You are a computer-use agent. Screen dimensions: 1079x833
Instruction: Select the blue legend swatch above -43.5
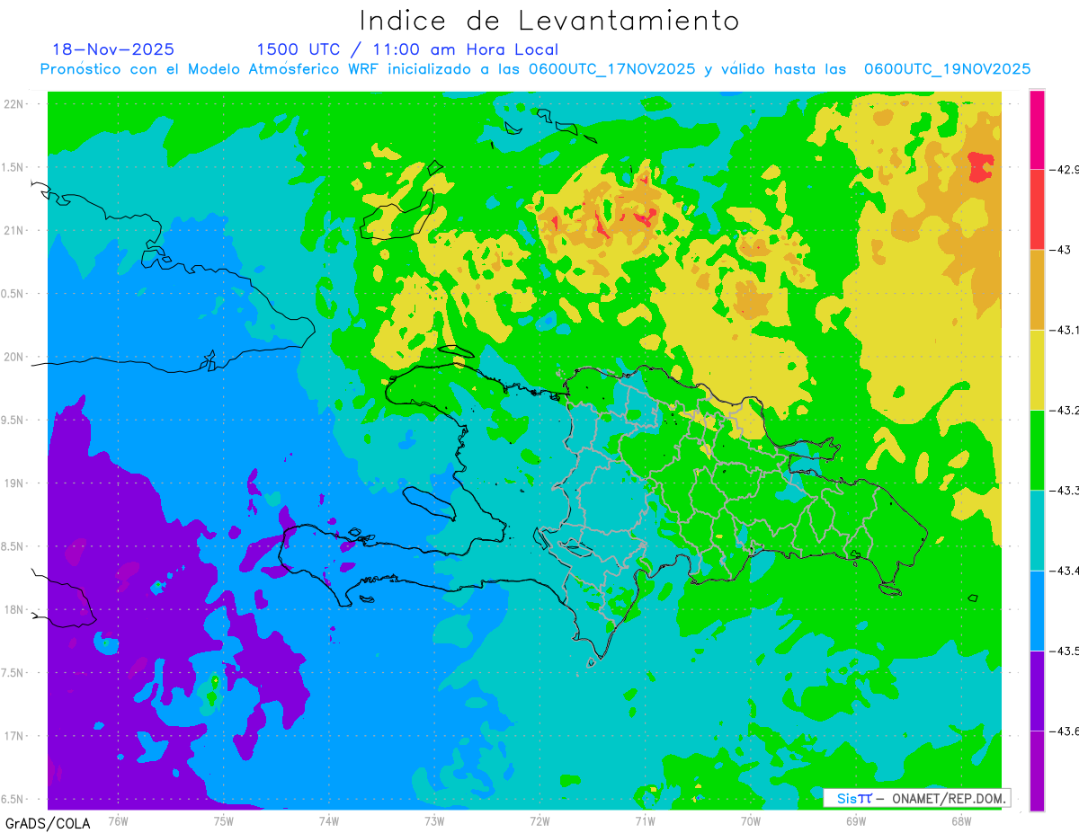(1037, 610)
